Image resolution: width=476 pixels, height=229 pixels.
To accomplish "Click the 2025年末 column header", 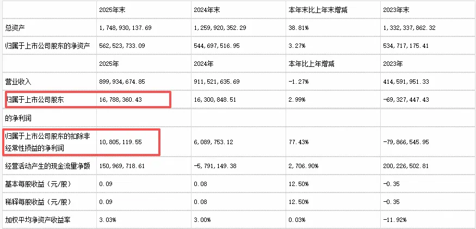I will [x=112, y=10].
